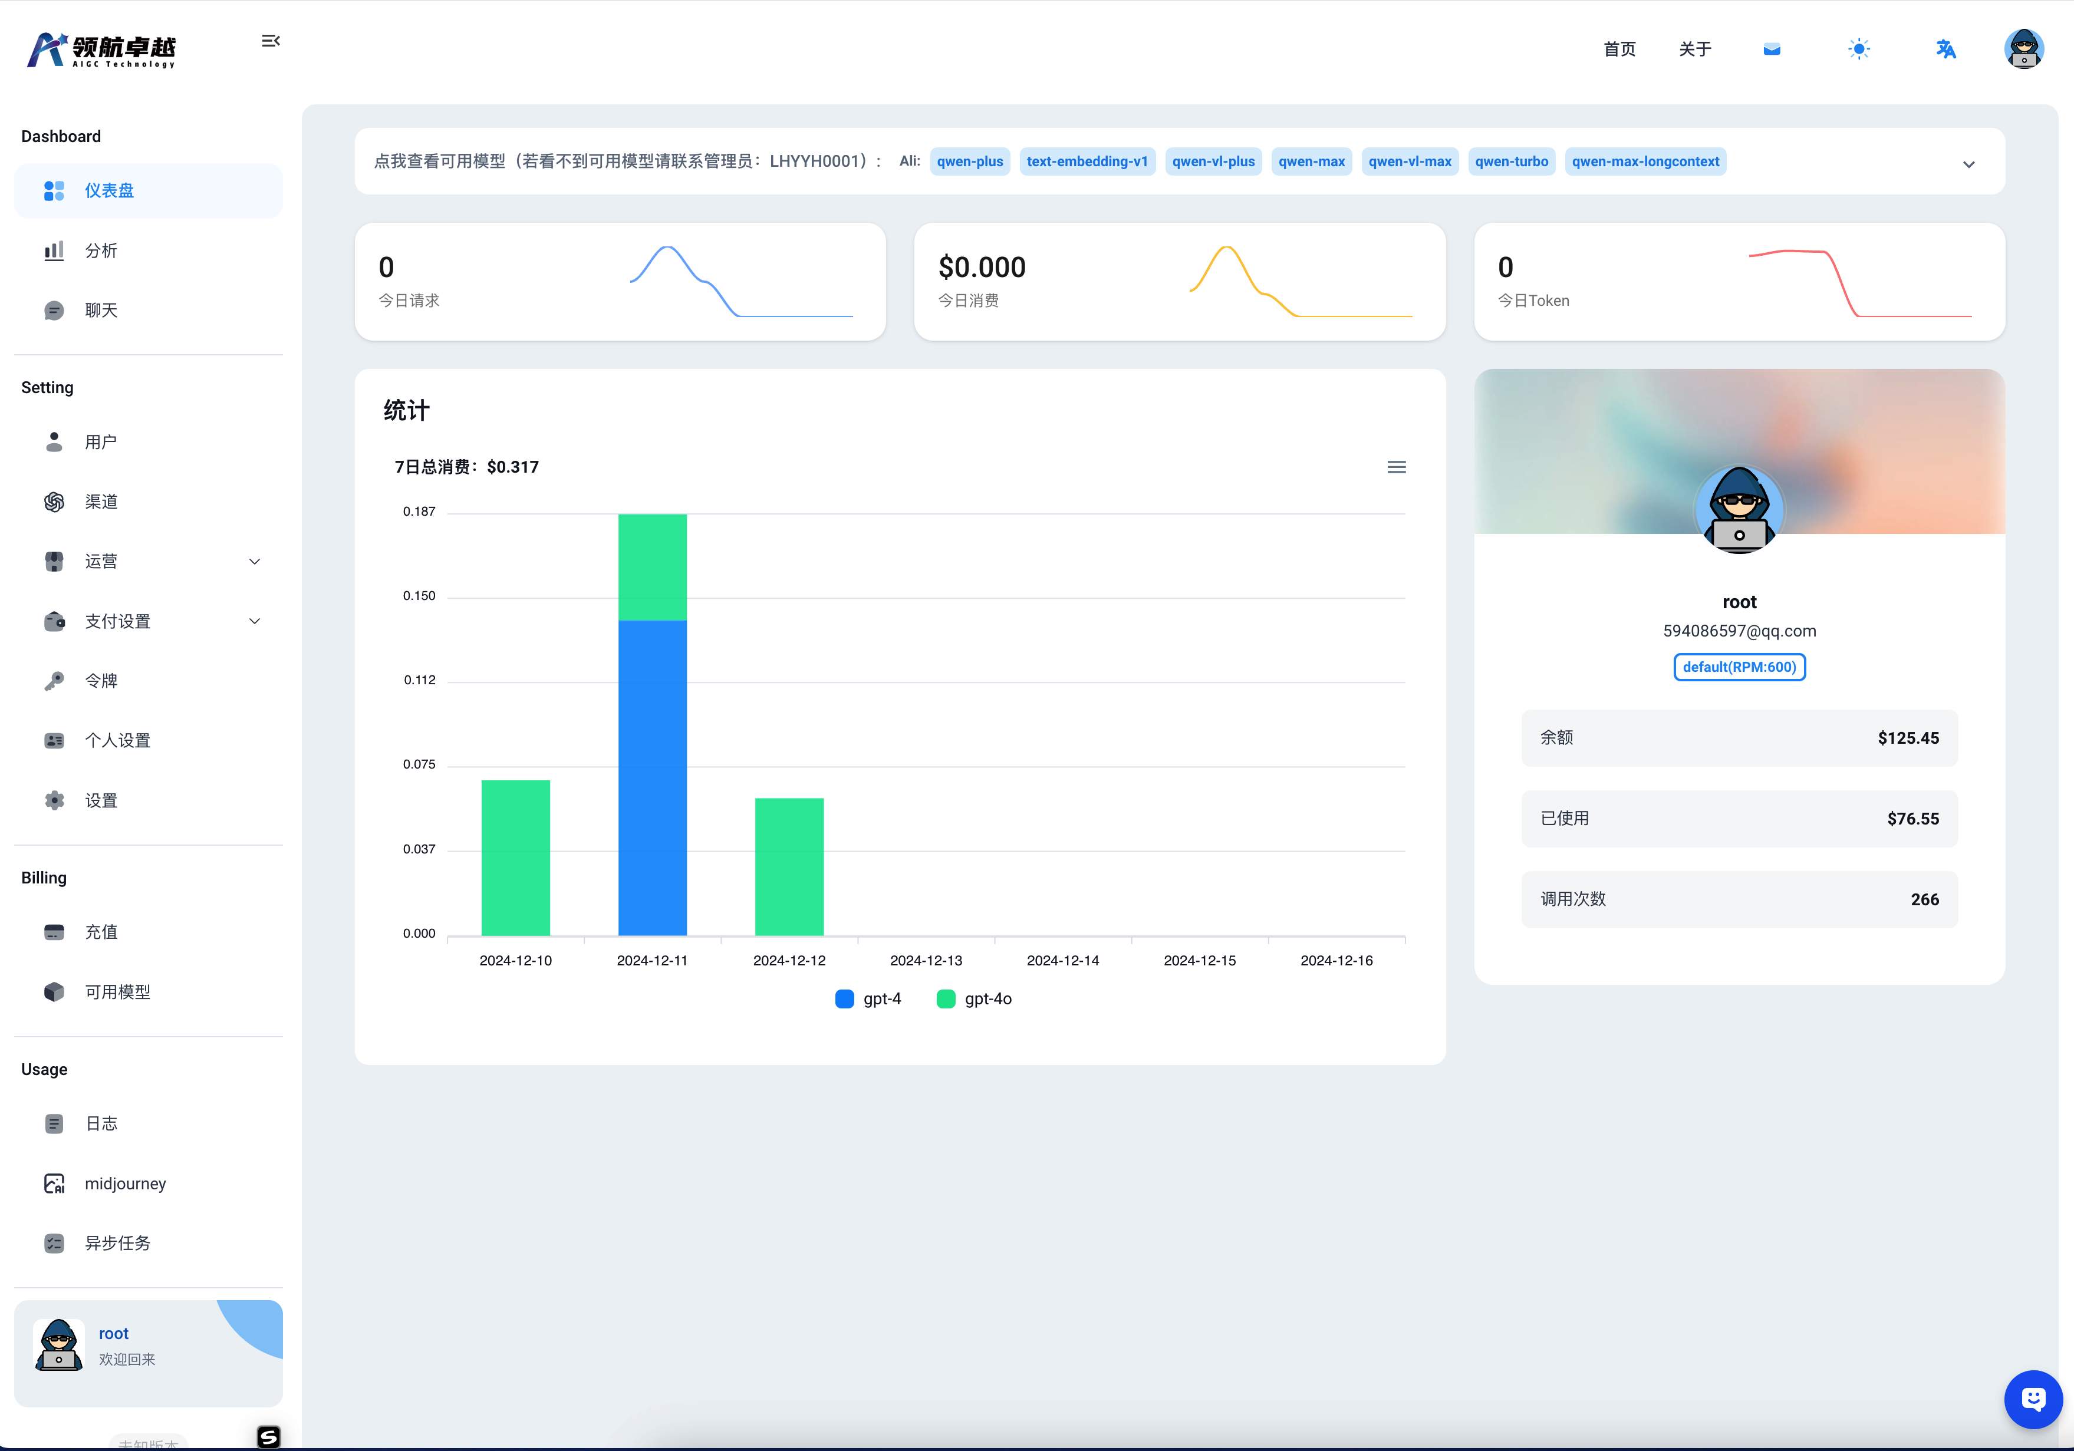Viewport: 2074px width, 1451px height.
Task: Expand the available models panel chevron
Action: 1968,164
